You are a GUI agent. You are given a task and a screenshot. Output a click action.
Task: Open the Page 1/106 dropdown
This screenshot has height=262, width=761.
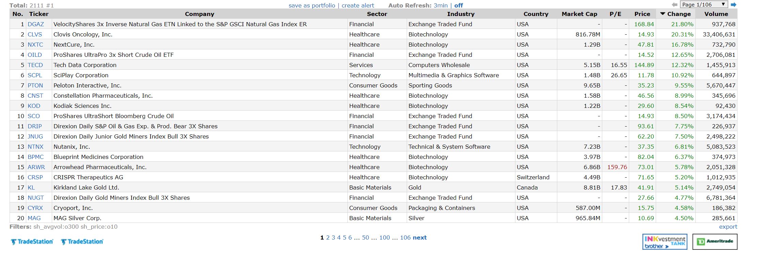point(704,5)
